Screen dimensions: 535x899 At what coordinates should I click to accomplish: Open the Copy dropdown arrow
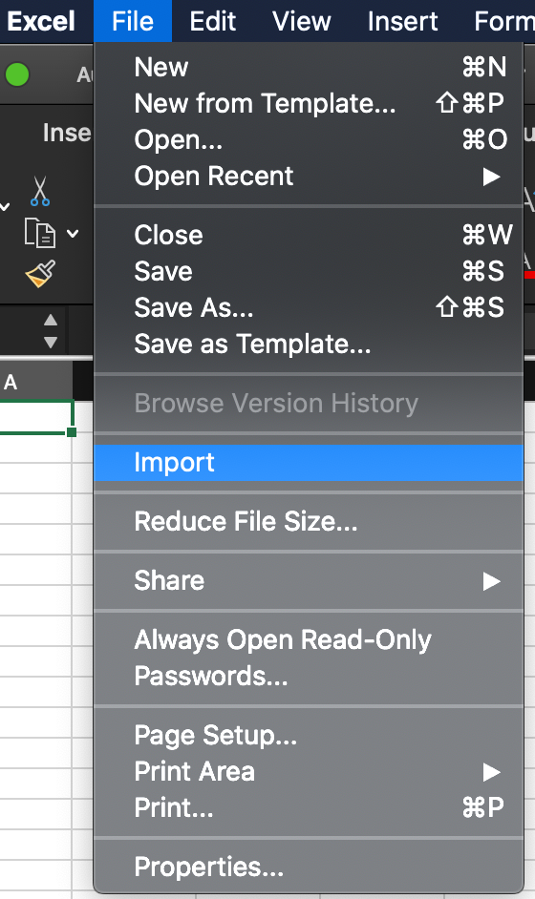(x=73, y=234)
